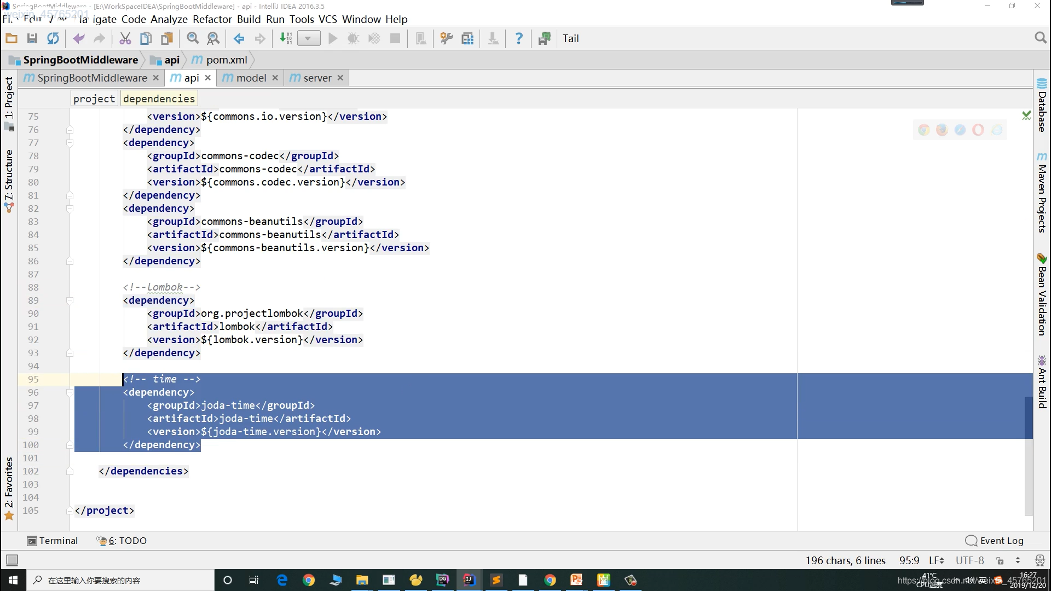Navigate forward with the gray arrow
Viewport: 1051px width, 591px height.
(x=260, y=38)
